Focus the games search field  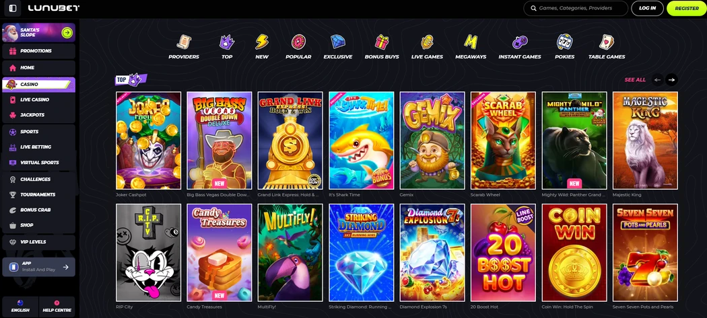(575, 8)
